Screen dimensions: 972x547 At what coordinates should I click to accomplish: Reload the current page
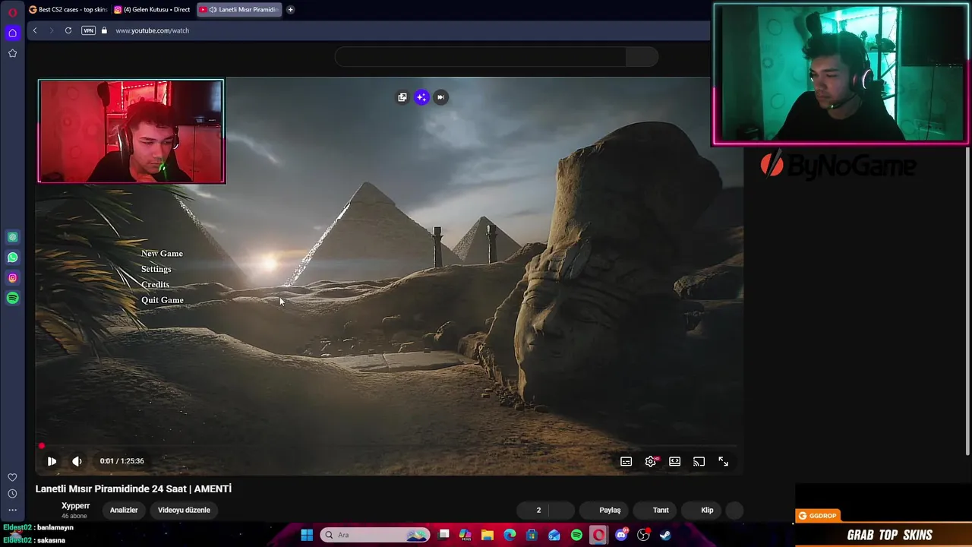(68, 30)
